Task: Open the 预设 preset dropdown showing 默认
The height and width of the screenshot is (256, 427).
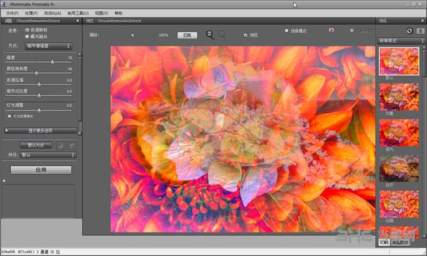Action: [x=48, y=155]
